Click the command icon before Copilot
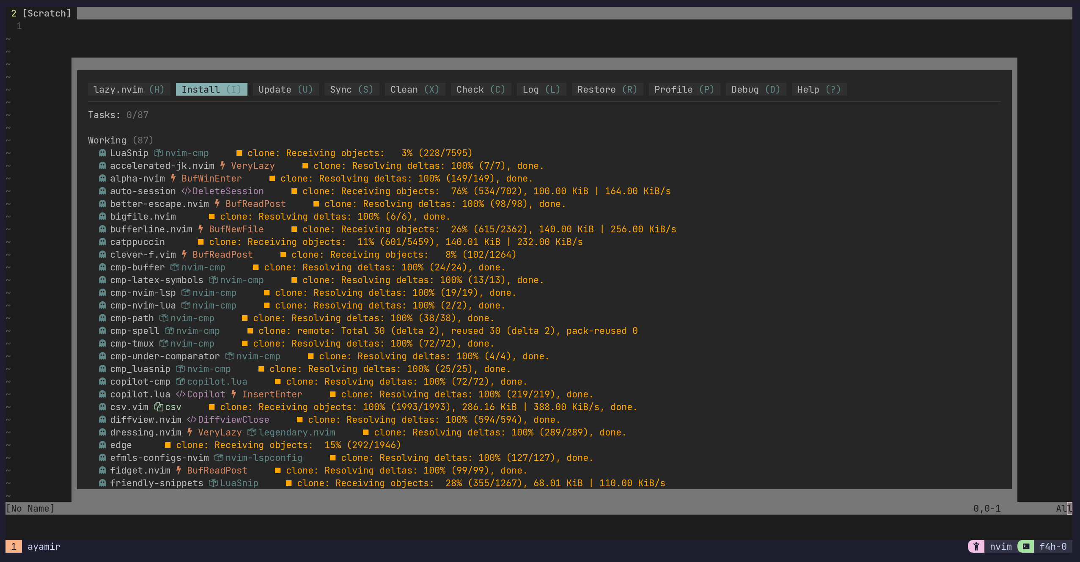 [x=181, y=394]
